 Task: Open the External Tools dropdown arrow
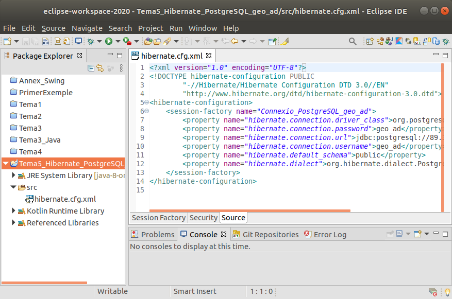137,42
